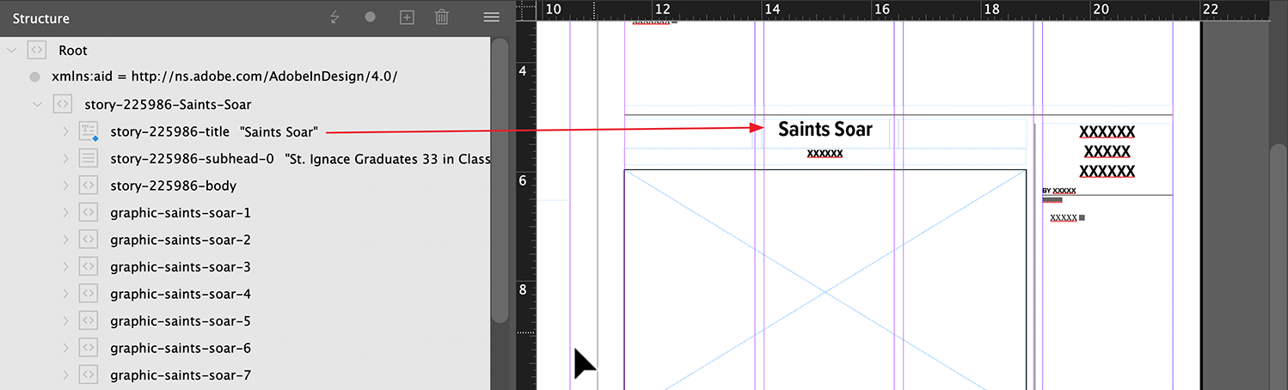Select the xmlns:aid attribute row text
1288x390 pixels.
224,77
